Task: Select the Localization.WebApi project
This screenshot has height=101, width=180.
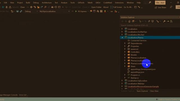Action: pos(136,84)
